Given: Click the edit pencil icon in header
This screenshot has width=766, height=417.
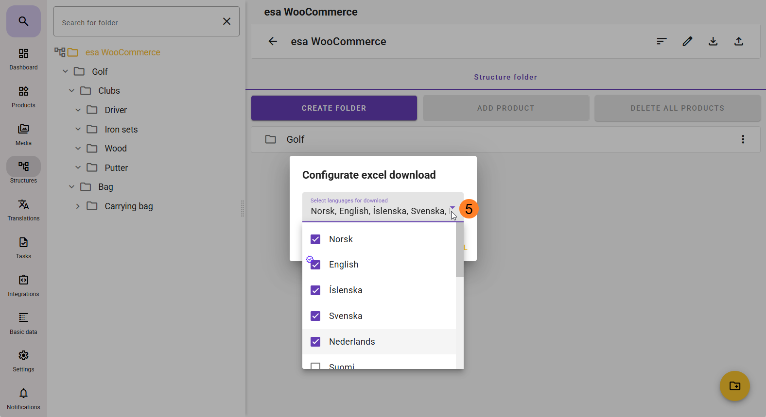Looking at the screenshot, I should coord(687,42).
